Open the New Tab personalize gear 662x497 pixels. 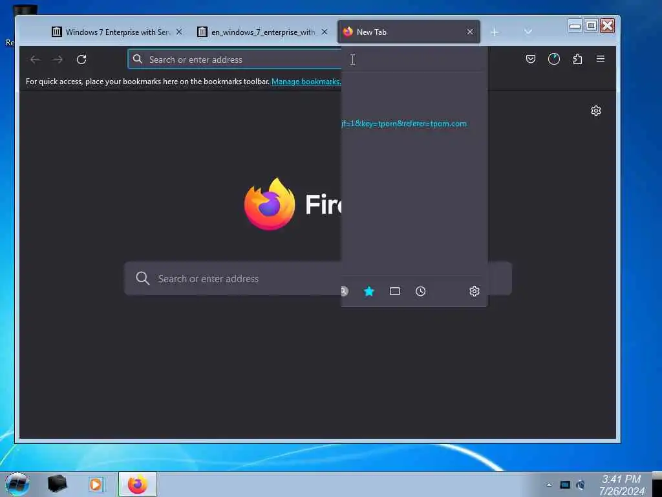595,111
